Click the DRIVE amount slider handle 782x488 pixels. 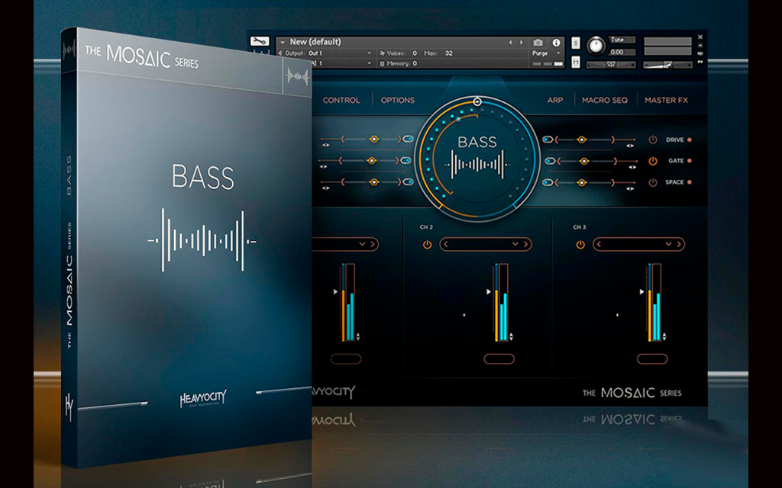581,140
